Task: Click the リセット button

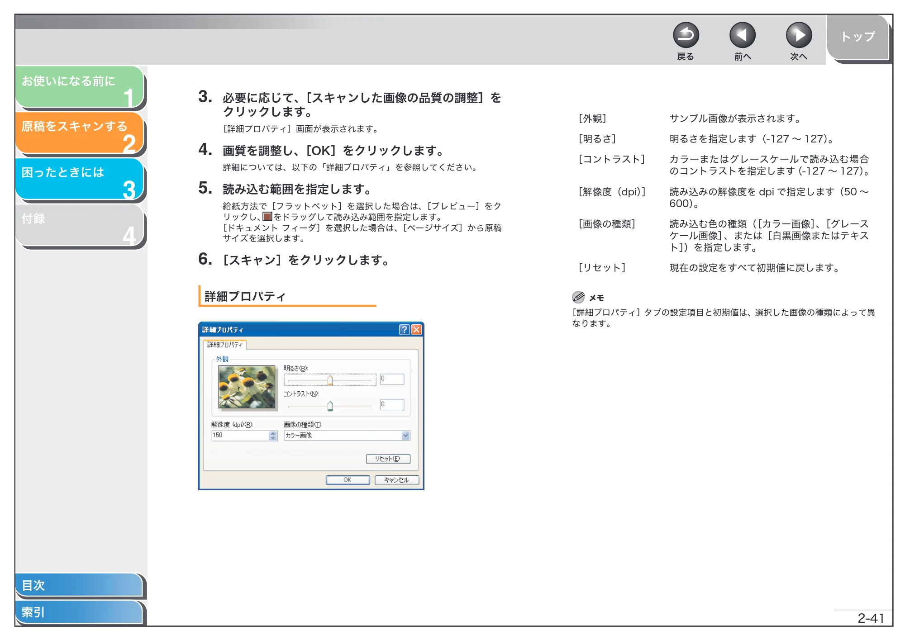Action: (388, 459)
